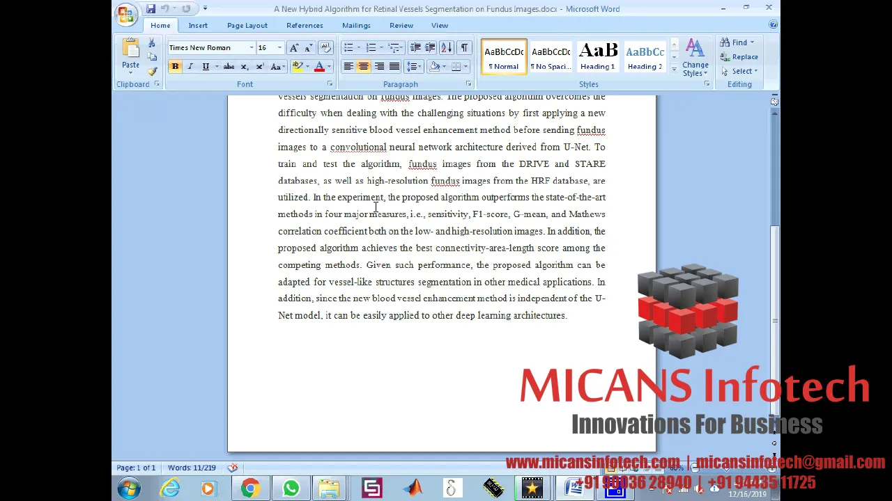
Task: Toggle Italic formatting
Action: click(190, 67)
